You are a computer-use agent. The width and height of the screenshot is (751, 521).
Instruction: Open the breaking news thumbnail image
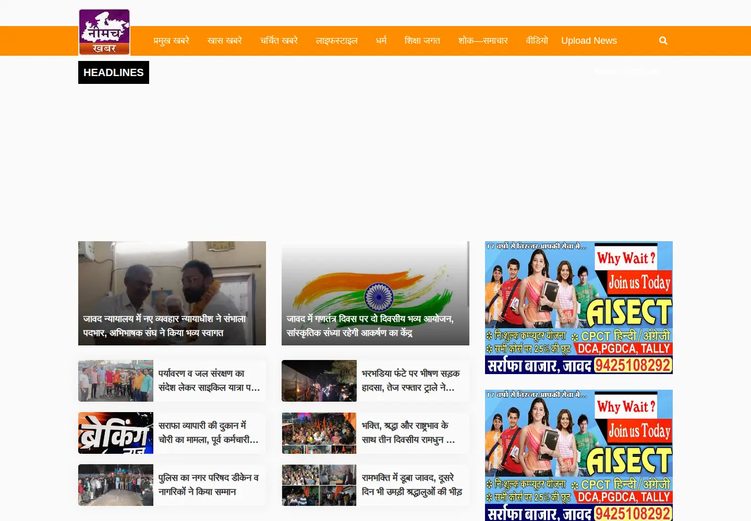[x=116, y=433]
